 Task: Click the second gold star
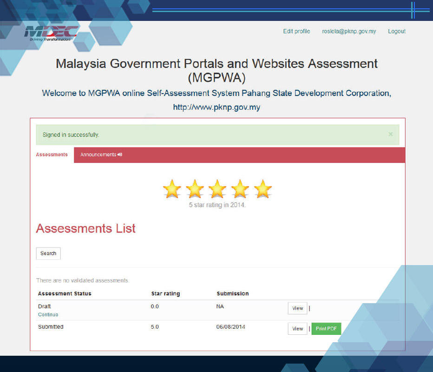coord(195,189)
